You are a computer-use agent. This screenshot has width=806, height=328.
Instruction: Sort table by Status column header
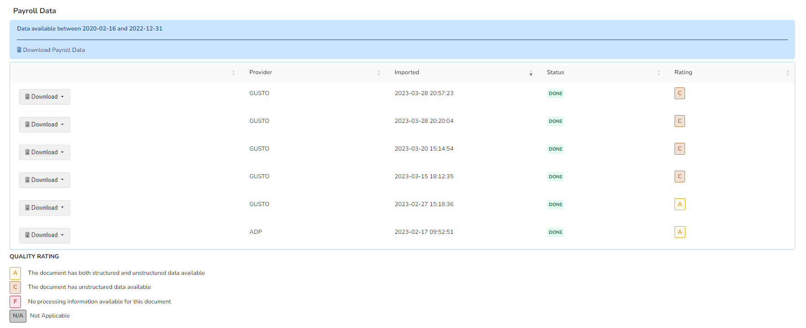pos(555,72)
